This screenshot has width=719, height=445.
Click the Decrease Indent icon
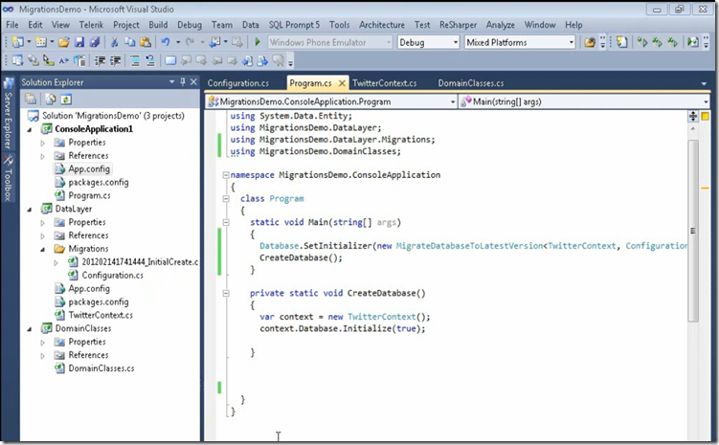(x=100, y=60)
